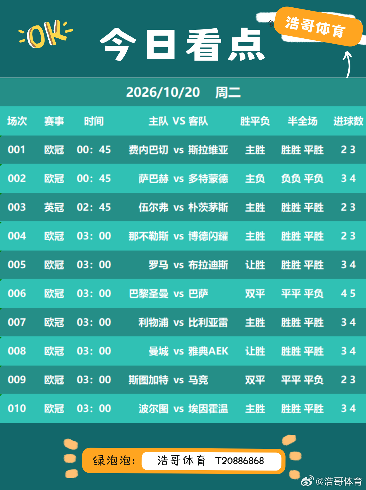Click the 欧冠 label in row 001
Image resolution: width=366 pixels, height=490 pixels.
click(54, 150)
